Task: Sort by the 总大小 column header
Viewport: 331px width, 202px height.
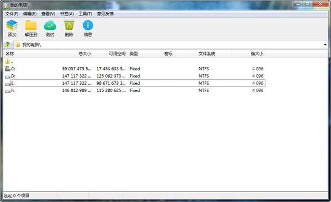Action: tap(76, 54)
